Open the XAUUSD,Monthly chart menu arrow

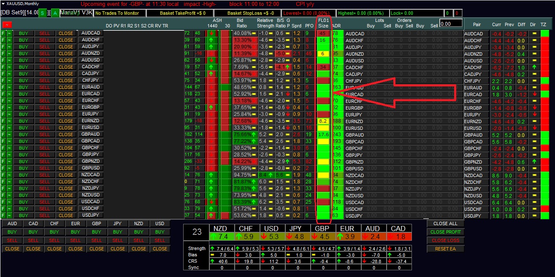pyautogui.click(x=4, y=3)
